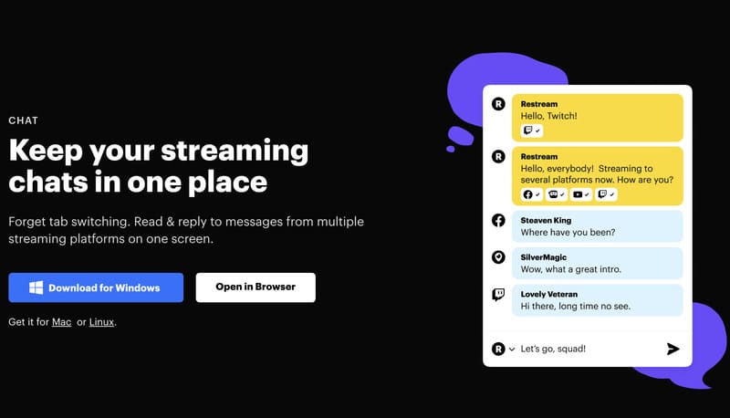This screenshot has width=730, height=418.
Task: Click the Periscope icon beside SilverMagic
Action: [x=498, y=257]
